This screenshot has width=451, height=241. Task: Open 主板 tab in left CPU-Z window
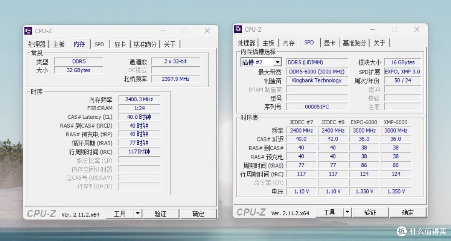[59, 44]
